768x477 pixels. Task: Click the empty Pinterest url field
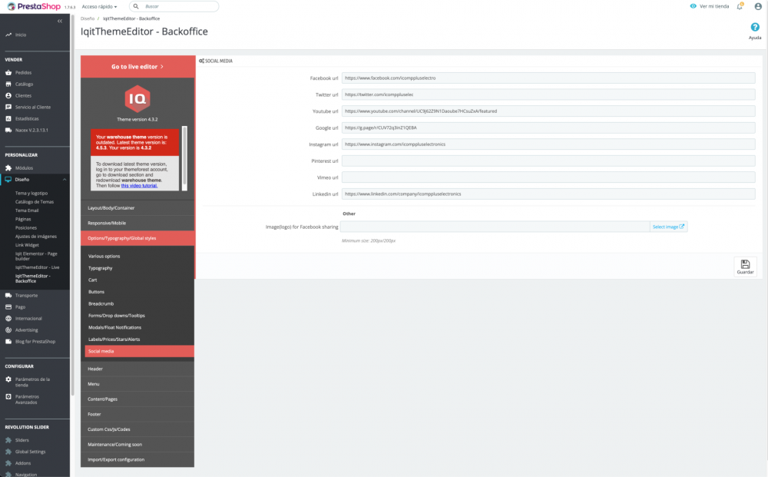pos(548,161)
